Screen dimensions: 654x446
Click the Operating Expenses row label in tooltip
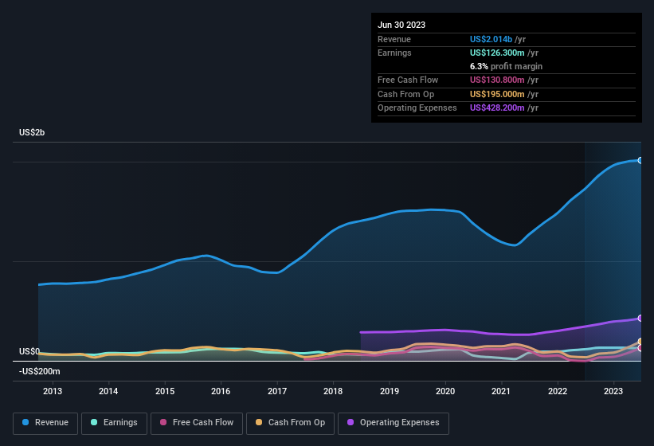[417, 108]
